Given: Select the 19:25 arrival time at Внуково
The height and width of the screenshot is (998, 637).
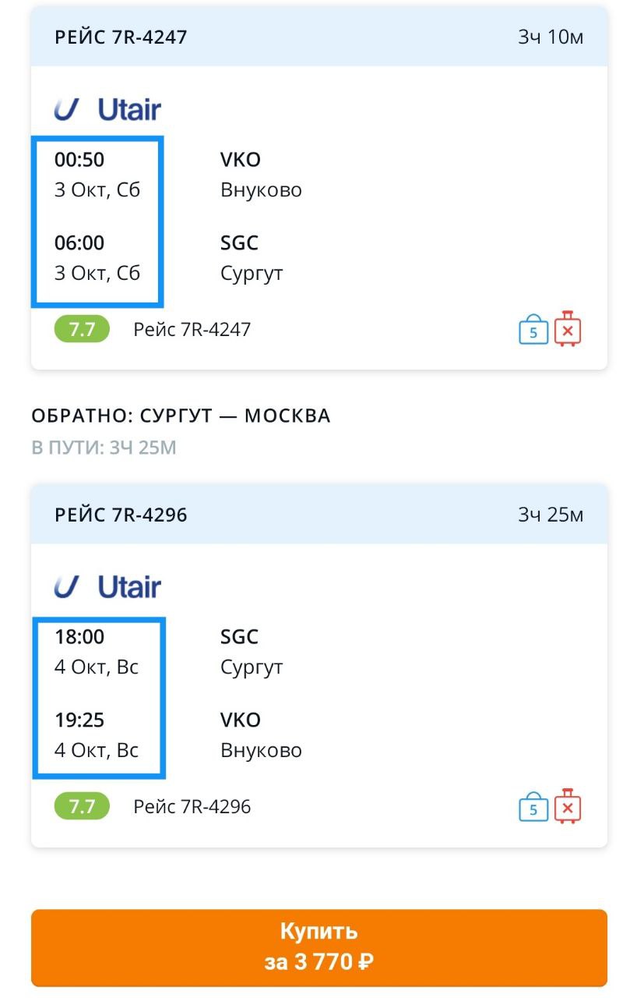Looking at the screenshot, I should coord(79,720).
